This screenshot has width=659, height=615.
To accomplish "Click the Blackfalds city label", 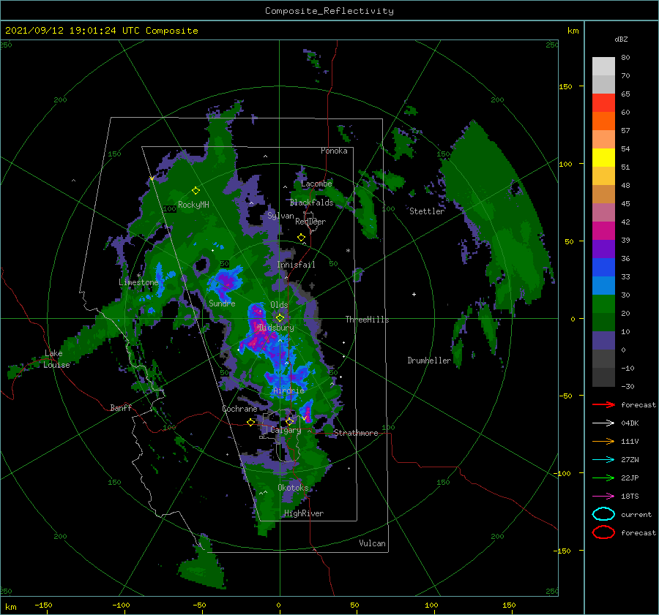I will point(311,203).
